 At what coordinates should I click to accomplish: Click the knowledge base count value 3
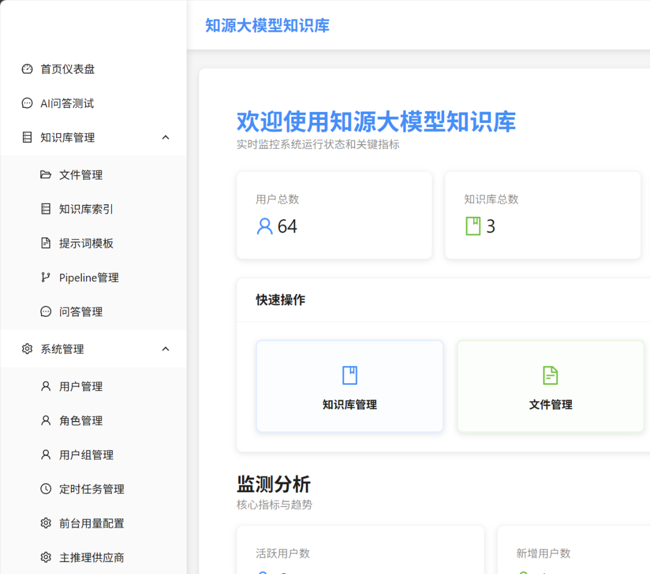click(x=491, y=226)
